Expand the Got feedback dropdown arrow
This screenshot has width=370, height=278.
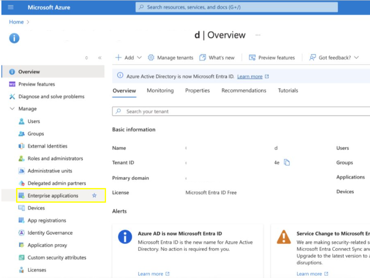tap(356, 58)
